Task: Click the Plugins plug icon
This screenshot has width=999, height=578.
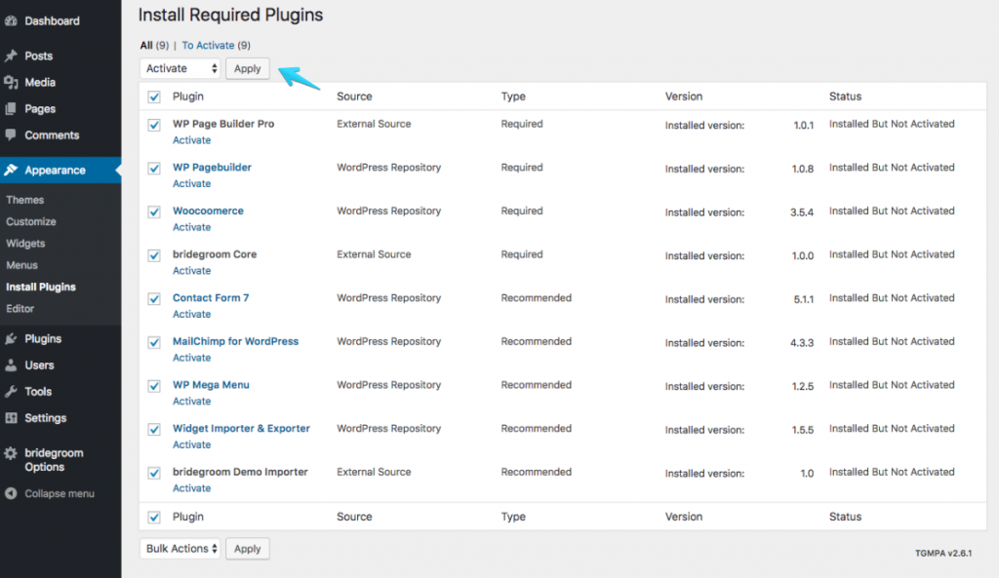Action: [10, 338]
